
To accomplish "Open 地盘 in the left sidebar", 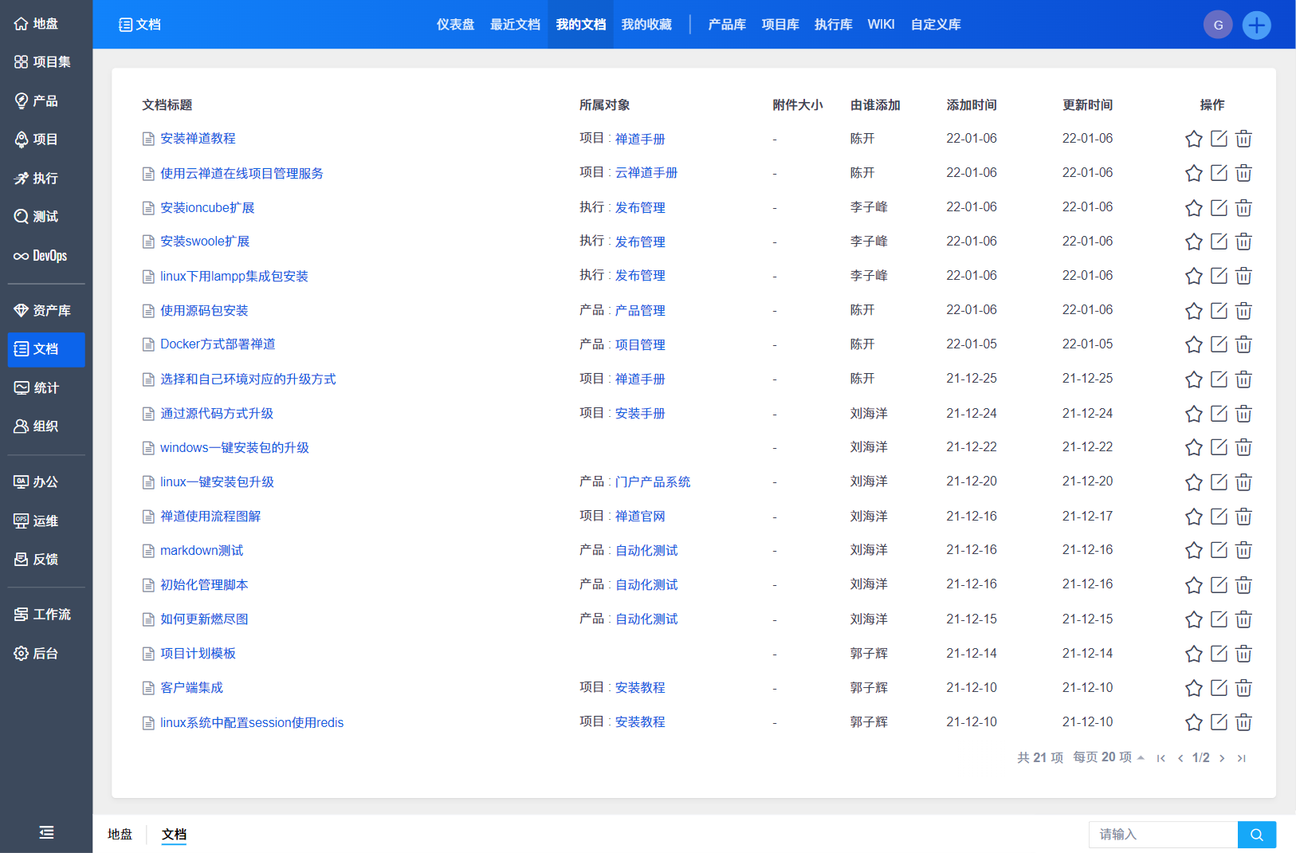I will coord(37,24).
